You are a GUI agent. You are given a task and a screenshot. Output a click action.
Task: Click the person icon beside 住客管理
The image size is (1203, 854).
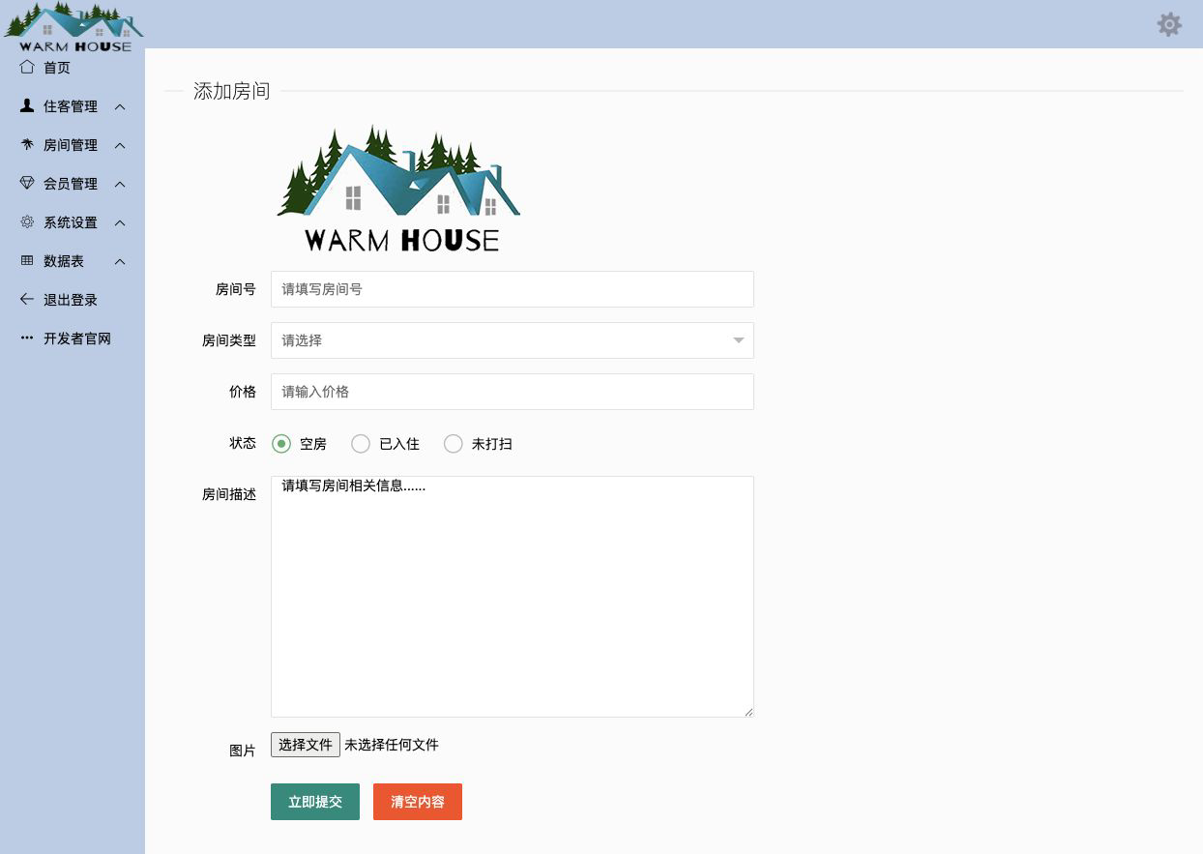[x=27, y=106]
